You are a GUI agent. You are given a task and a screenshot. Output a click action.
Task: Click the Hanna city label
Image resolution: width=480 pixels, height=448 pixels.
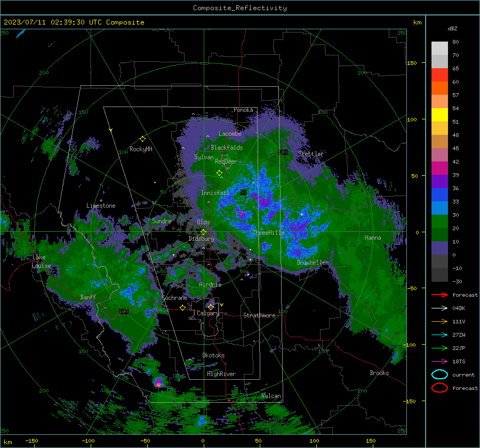click(373, 238)
